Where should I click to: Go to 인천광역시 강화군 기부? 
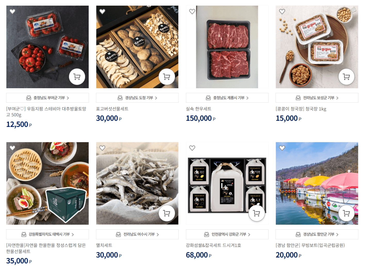tap(227, 234)
